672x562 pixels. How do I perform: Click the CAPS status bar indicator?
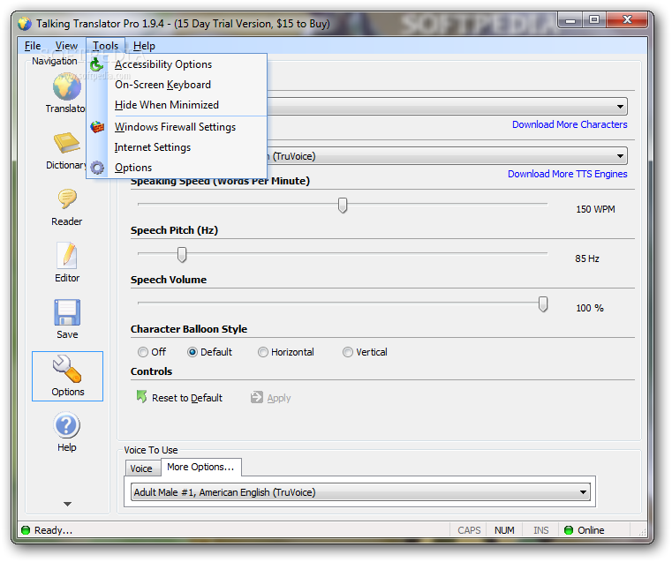pyautogui.click(x=469, y=530)
